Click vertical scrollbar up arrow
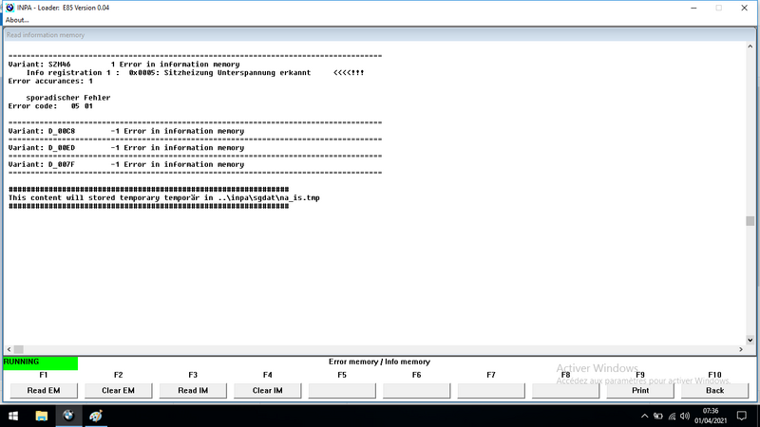Image resolution: width=760 pixels, height=427 pixels. click(750, 46)
